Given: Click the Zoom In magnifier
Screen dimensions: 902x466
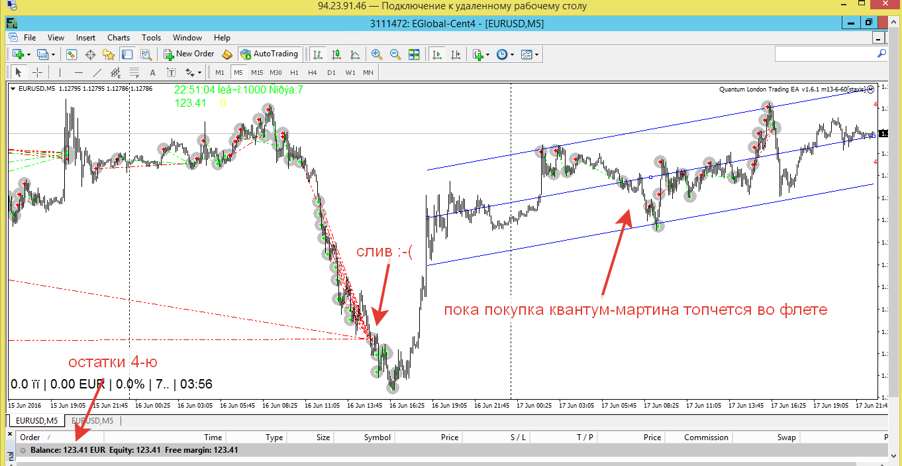Looking at the screenshot, I should click(x=377, y=54).
